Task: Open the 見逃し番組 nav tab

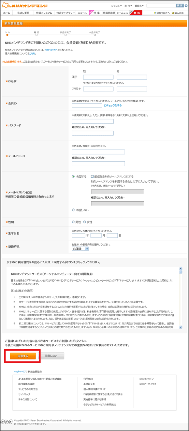Action: tap(23, 13)
